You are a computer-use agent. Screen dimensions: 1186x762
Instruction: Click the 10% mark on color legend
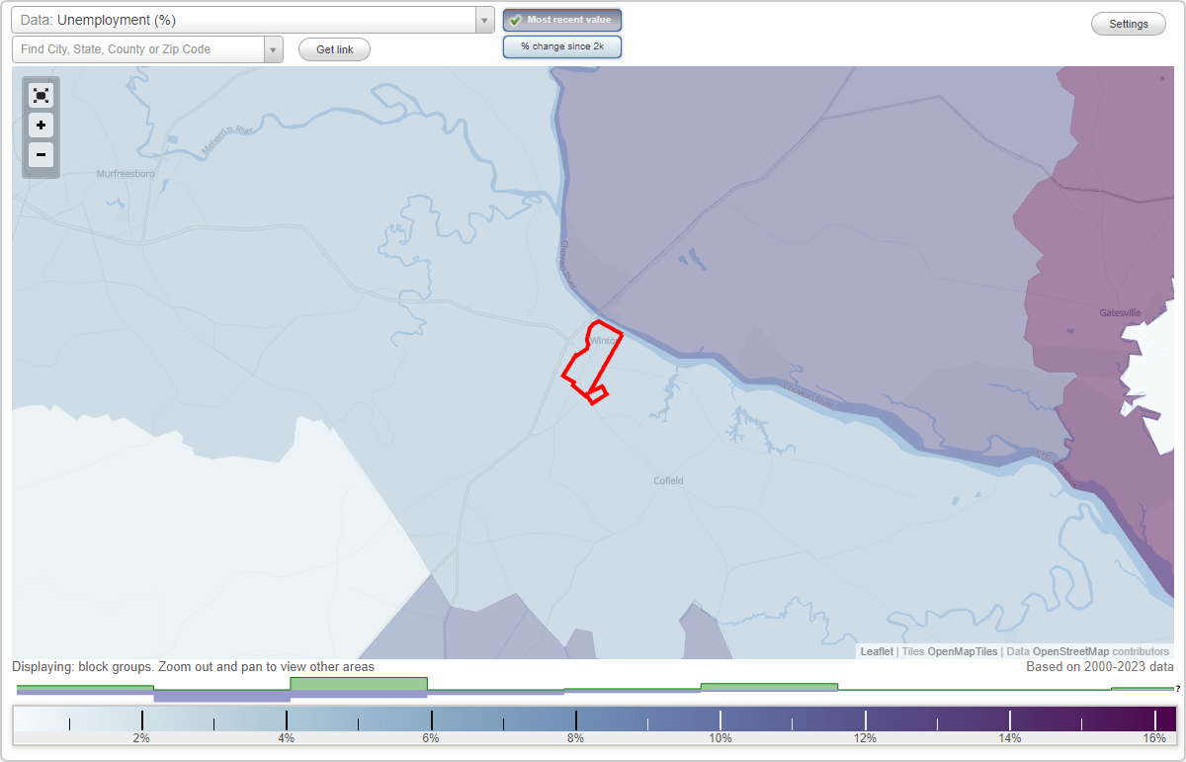coord(720,738)
